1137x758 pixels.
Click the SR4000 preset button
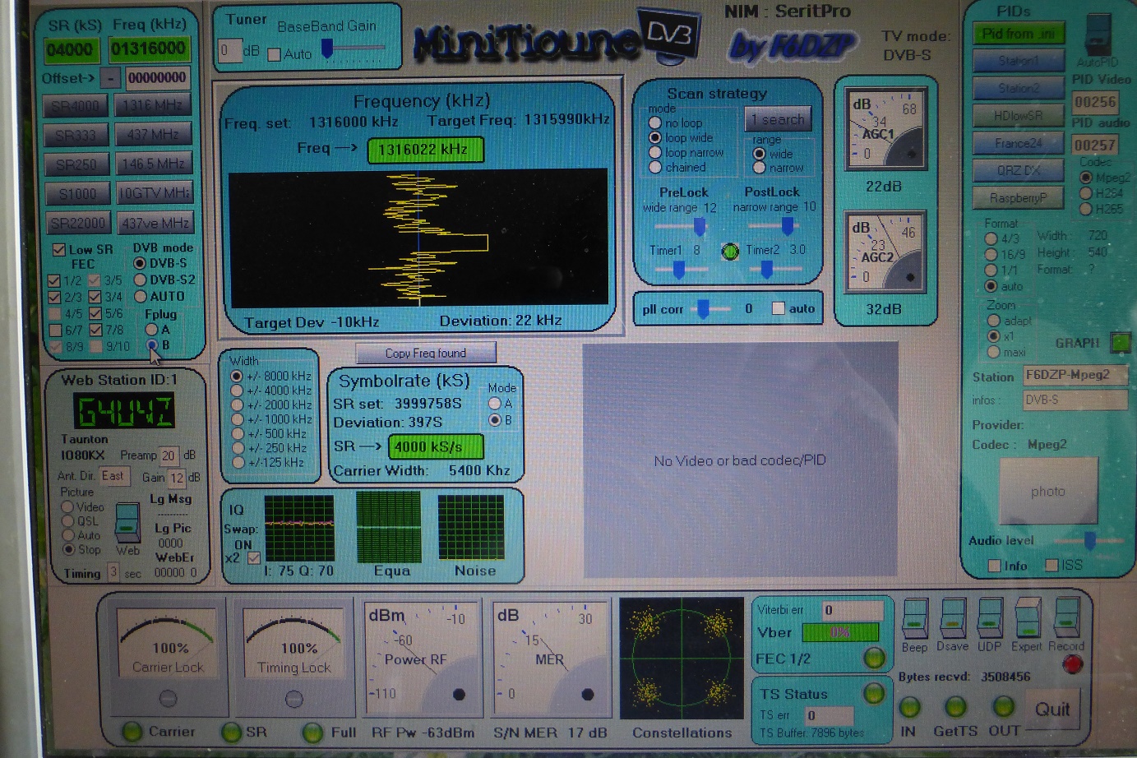pos(75,106)
